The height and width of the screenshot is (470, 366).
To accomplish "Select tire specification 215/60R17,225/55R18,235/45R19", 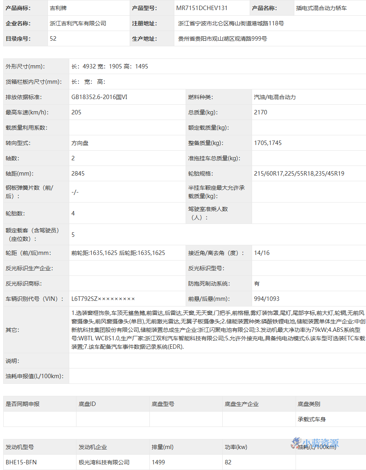I will (299, 174).
